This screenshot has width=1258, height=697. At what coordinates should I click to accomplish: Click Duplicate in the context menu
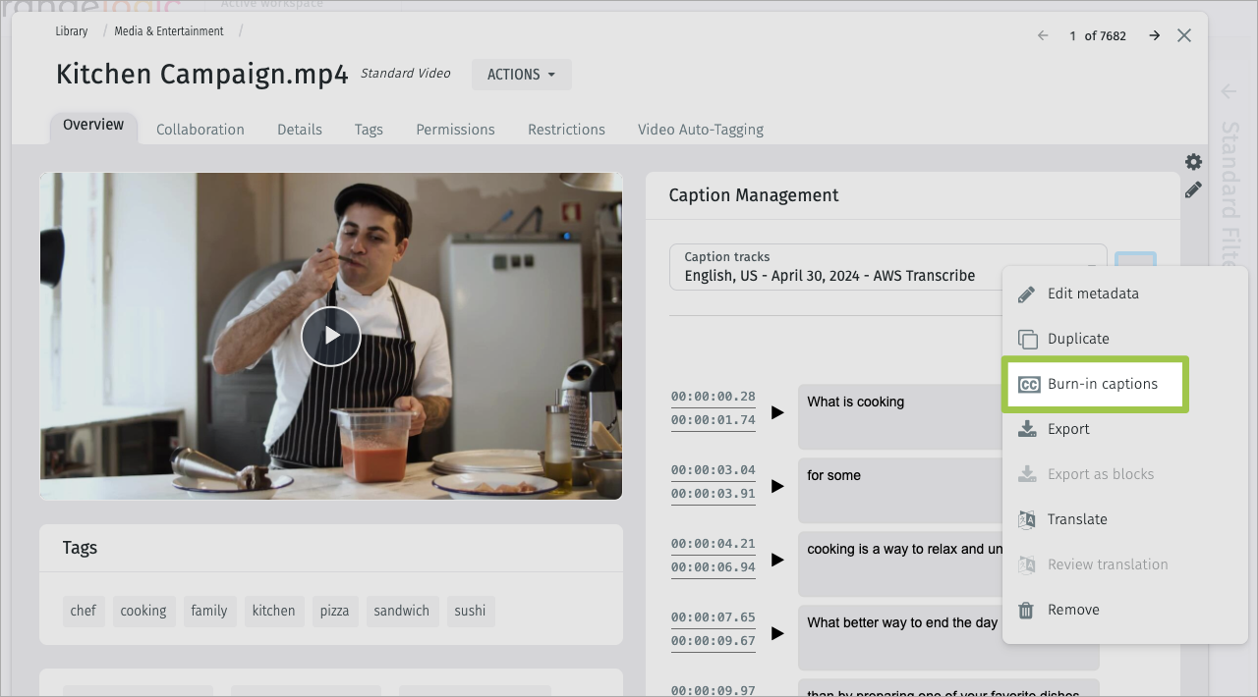1077,339
